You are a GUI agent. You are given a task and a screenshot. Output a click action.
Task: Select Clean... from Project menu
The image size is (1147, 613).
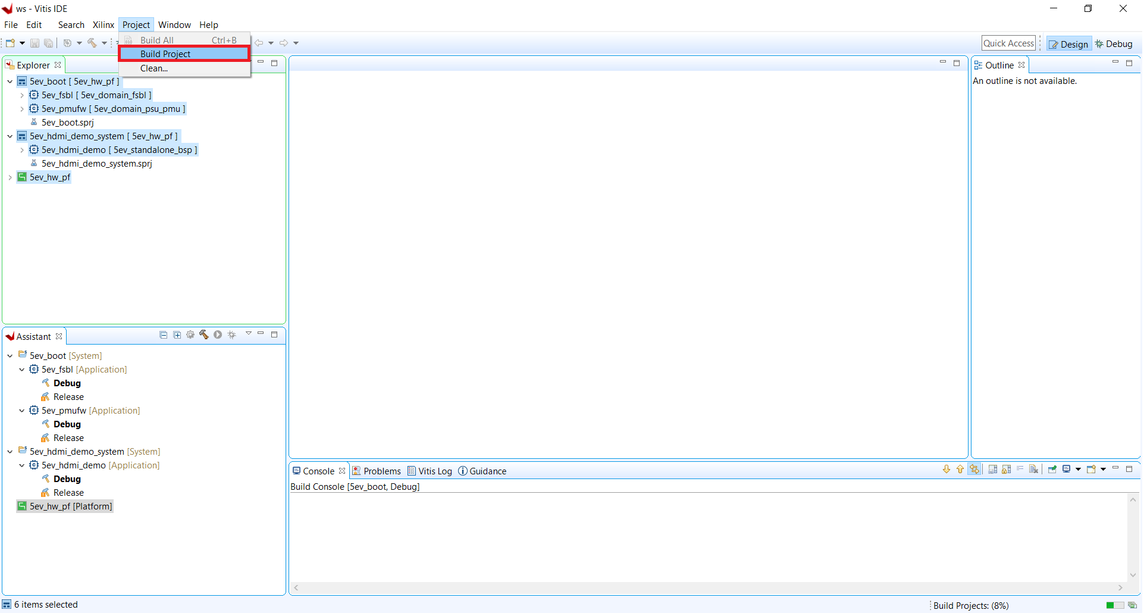coord(184,68)
